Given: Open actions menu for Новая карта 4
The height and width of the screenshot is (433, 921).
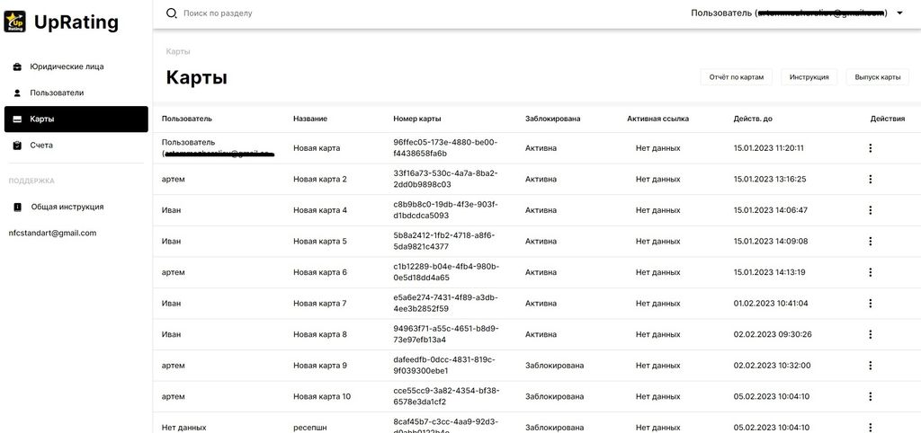Looking at the screenshot, I should [x=870, y=210].
